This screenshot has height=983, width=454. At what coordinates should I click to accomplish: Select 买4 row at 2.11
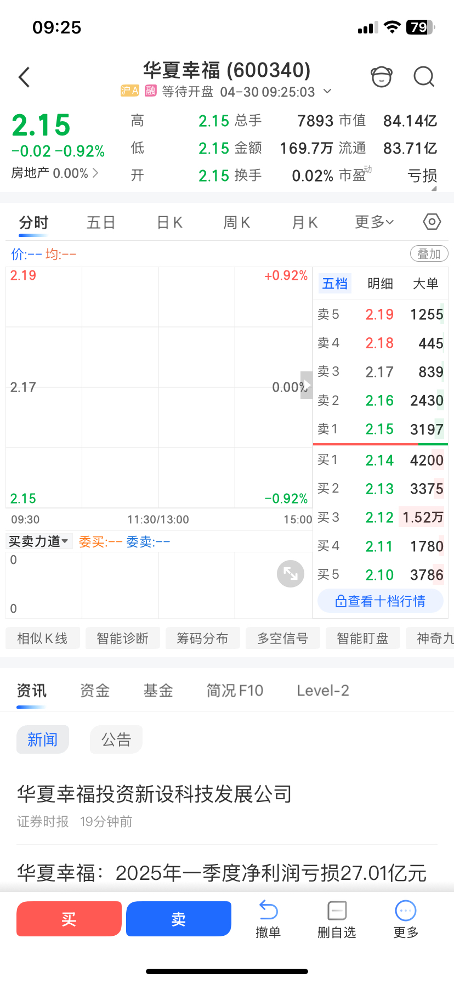coord(381,546)
